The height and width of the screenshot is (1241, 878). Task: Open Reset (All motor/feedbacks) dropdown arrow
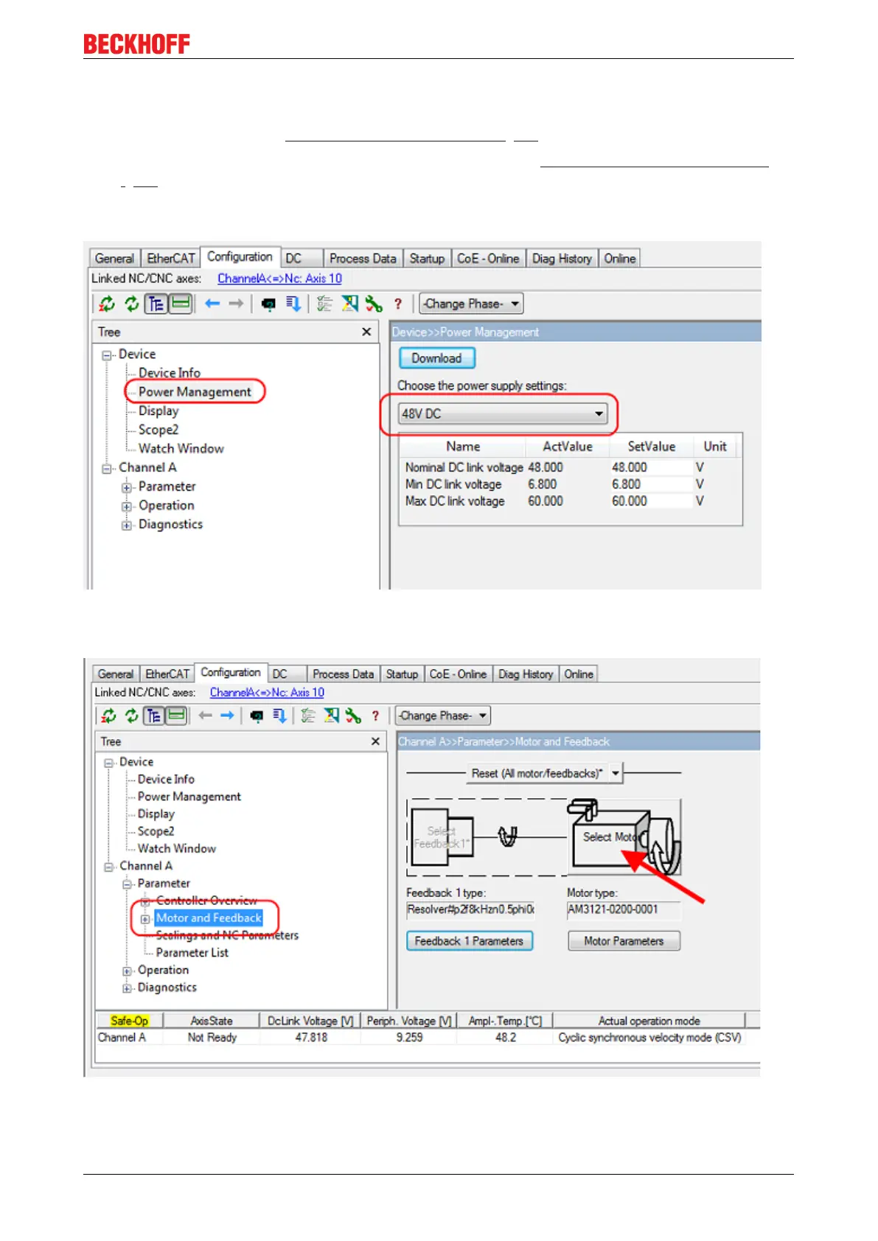tap(616, 773)
